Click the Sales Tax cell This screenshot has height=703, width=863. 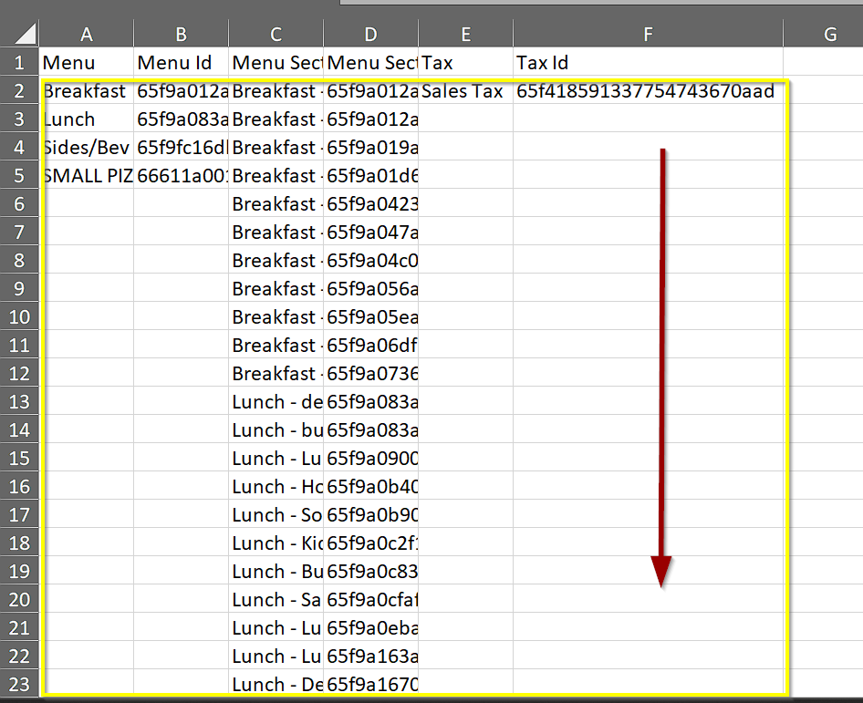tap(464, 91)
